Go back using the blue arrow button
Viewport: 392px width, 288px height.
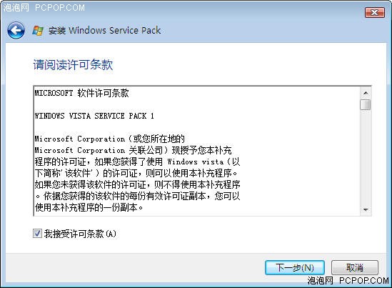16,31
